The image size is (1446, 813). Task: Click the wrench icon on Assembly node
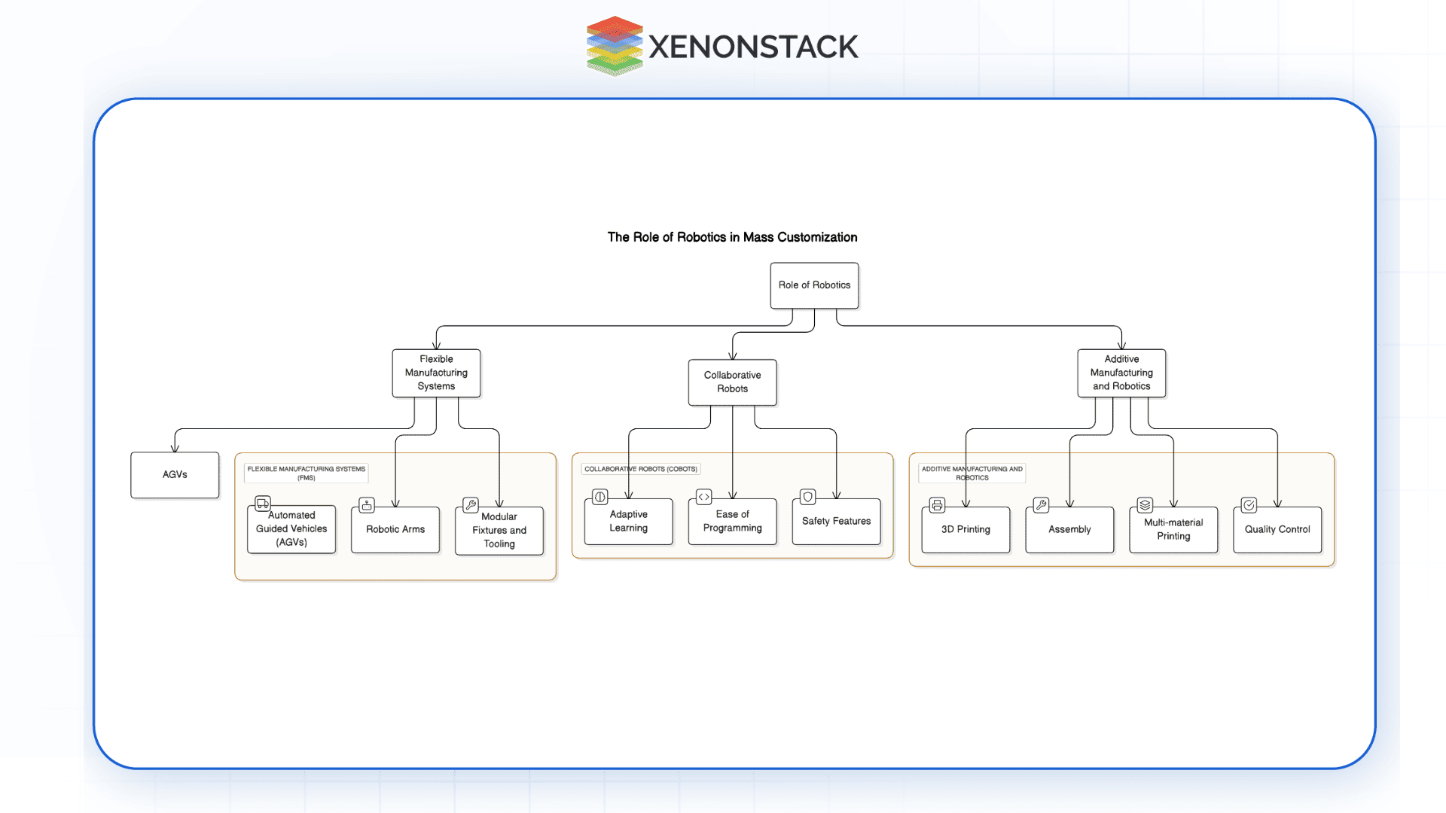(x=1041, y=505)
